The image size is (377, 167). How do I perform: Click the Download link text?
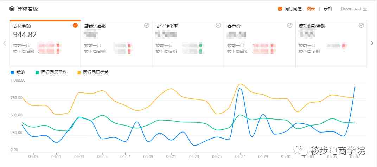pos(351,9)
